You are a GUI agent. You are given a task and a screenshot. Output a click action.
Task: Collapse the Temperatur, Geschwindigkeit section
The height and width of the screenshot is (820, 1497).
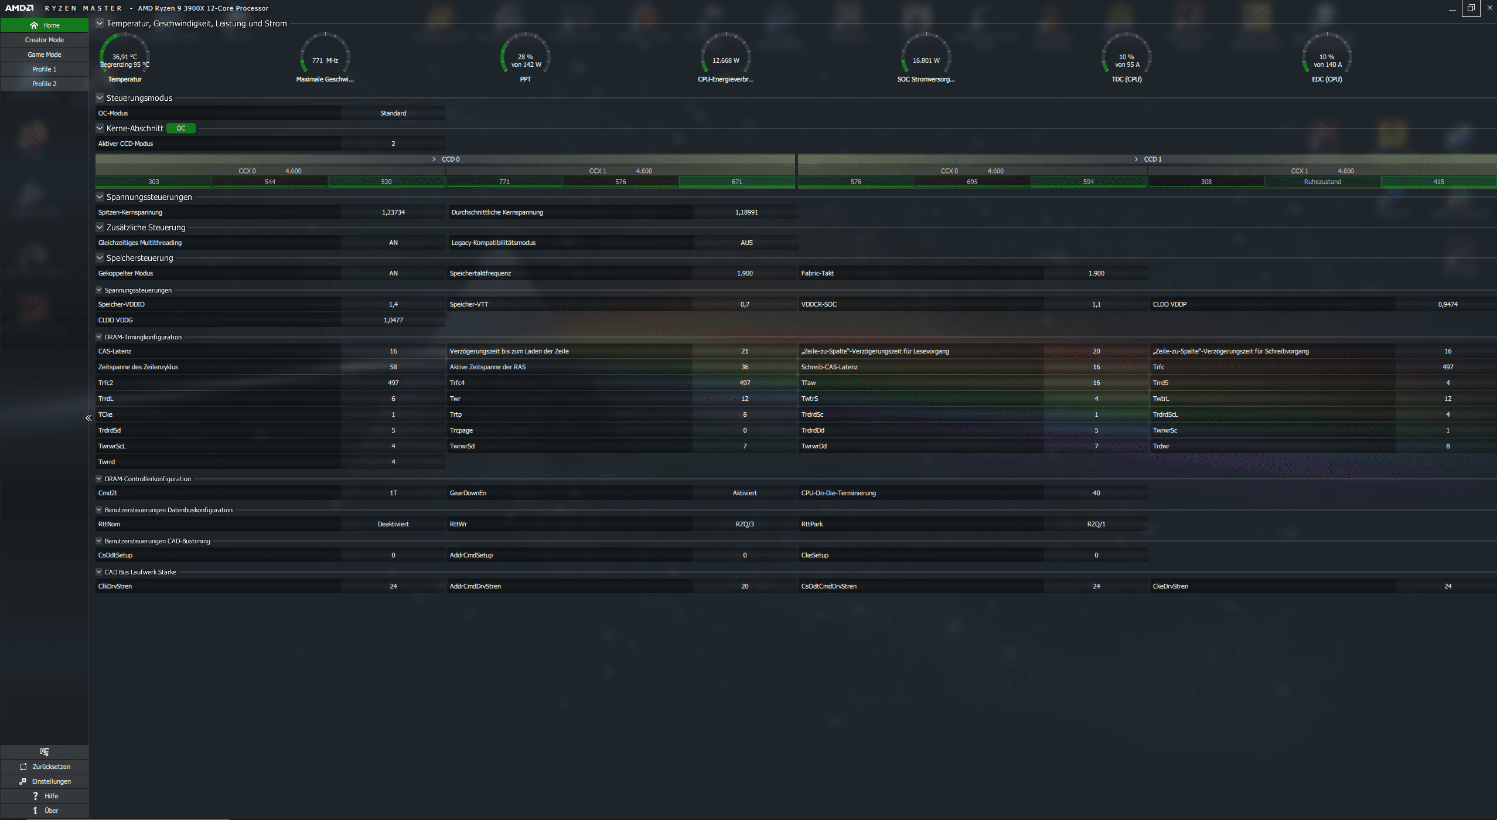[100, 23]
